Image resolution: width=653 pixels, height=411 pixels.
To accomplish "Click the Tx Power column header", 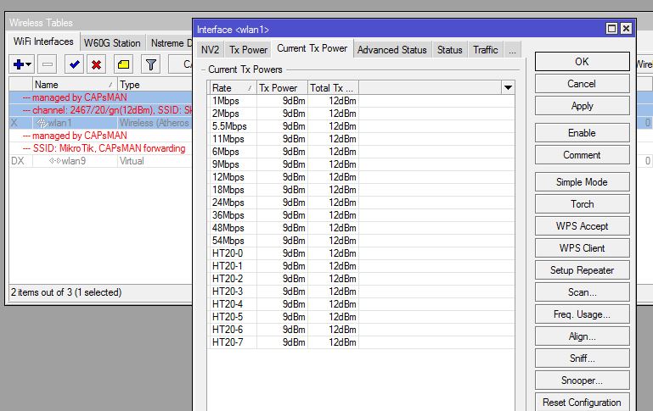I will pos(282,87).
